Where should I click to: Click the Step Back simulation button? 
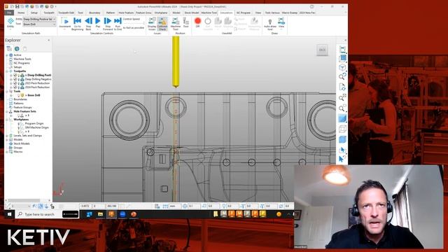(89, 23)
